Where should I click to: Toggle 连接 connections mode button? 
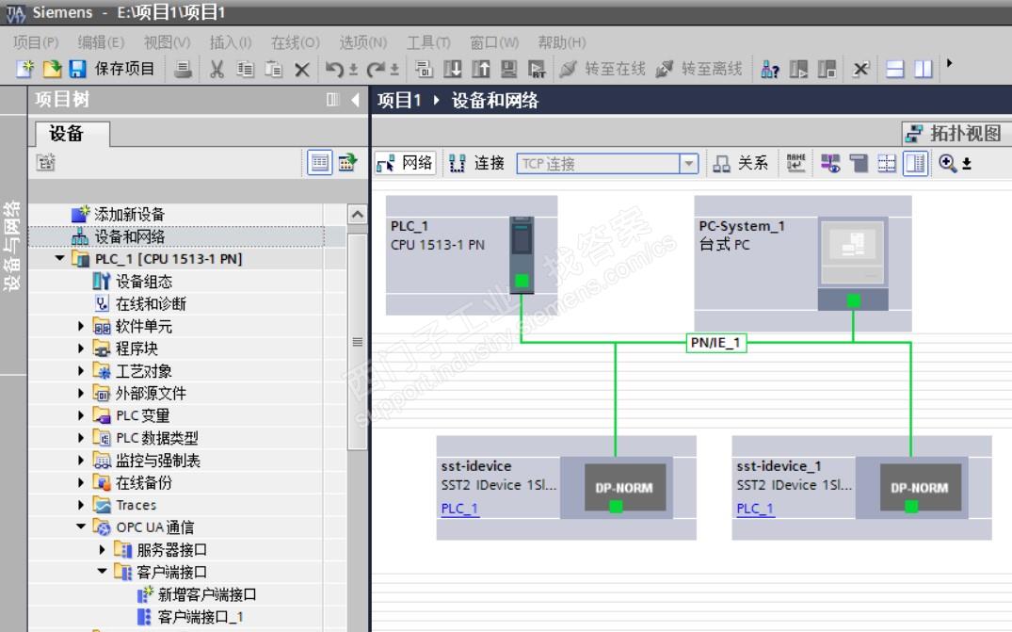pos(476,163)
